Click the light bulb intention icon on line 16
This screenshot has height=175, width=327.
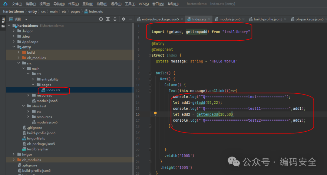tap(155, 114)
